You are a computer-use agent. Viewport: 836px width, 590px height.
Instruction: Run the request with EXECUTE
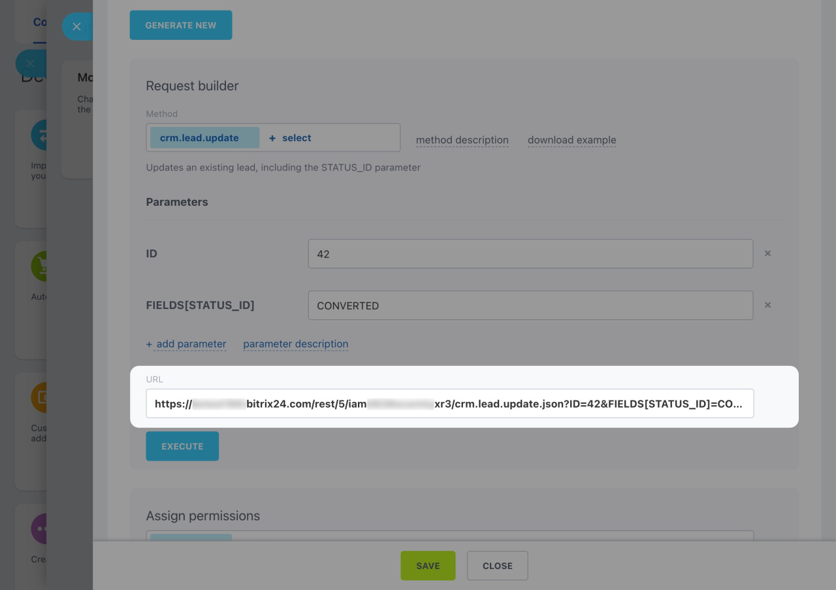(x=182, y=446)
